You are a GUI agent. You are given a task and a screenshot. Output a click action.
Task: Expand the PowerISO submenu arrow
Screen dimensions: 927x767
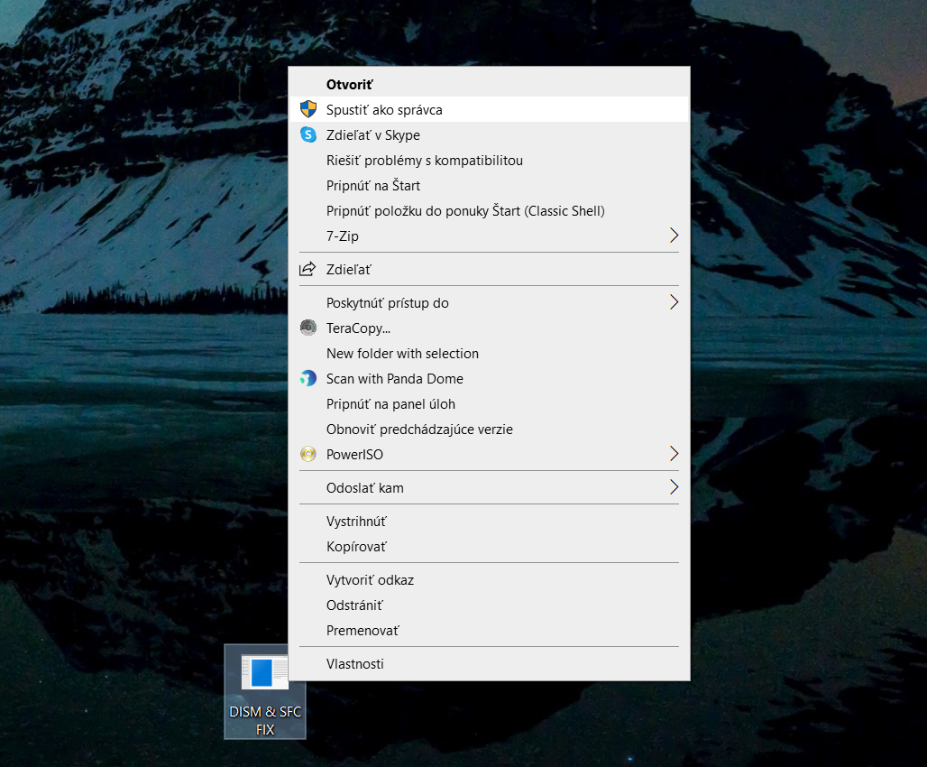tap(673, 454)
